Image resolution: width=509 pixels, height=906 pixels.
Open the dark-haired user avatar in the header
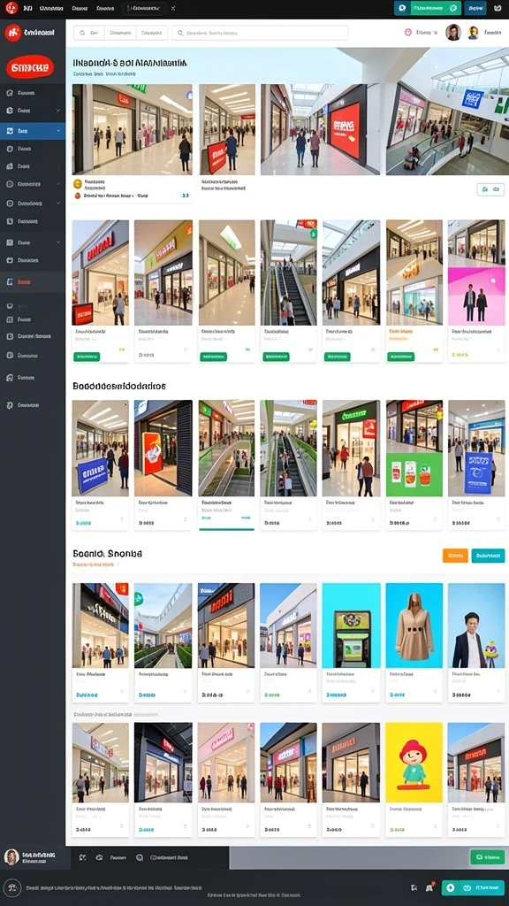point(453,33)
